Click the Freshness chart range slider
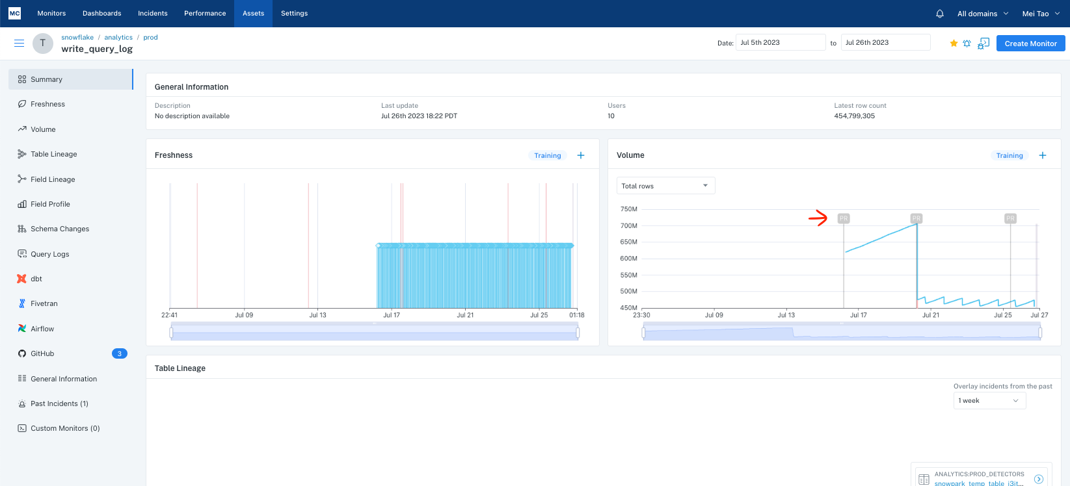The height and width of the screenshot is (486, 1070). [374, 333]
